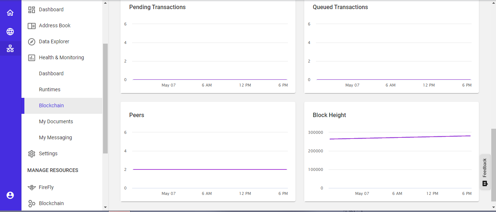
Task: Click the 12 PM label under Block Height chart
Action: click(432, 193)
